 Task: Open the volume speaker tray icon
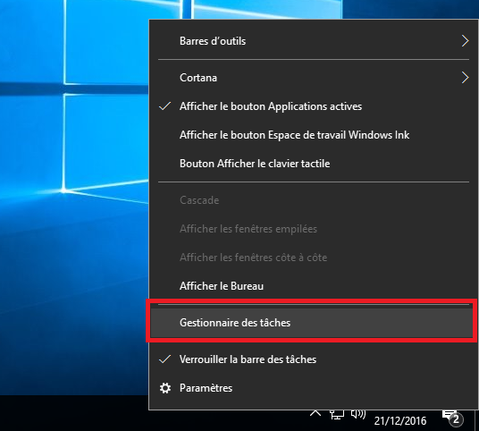pyautogui.click(x=358, y=415)
